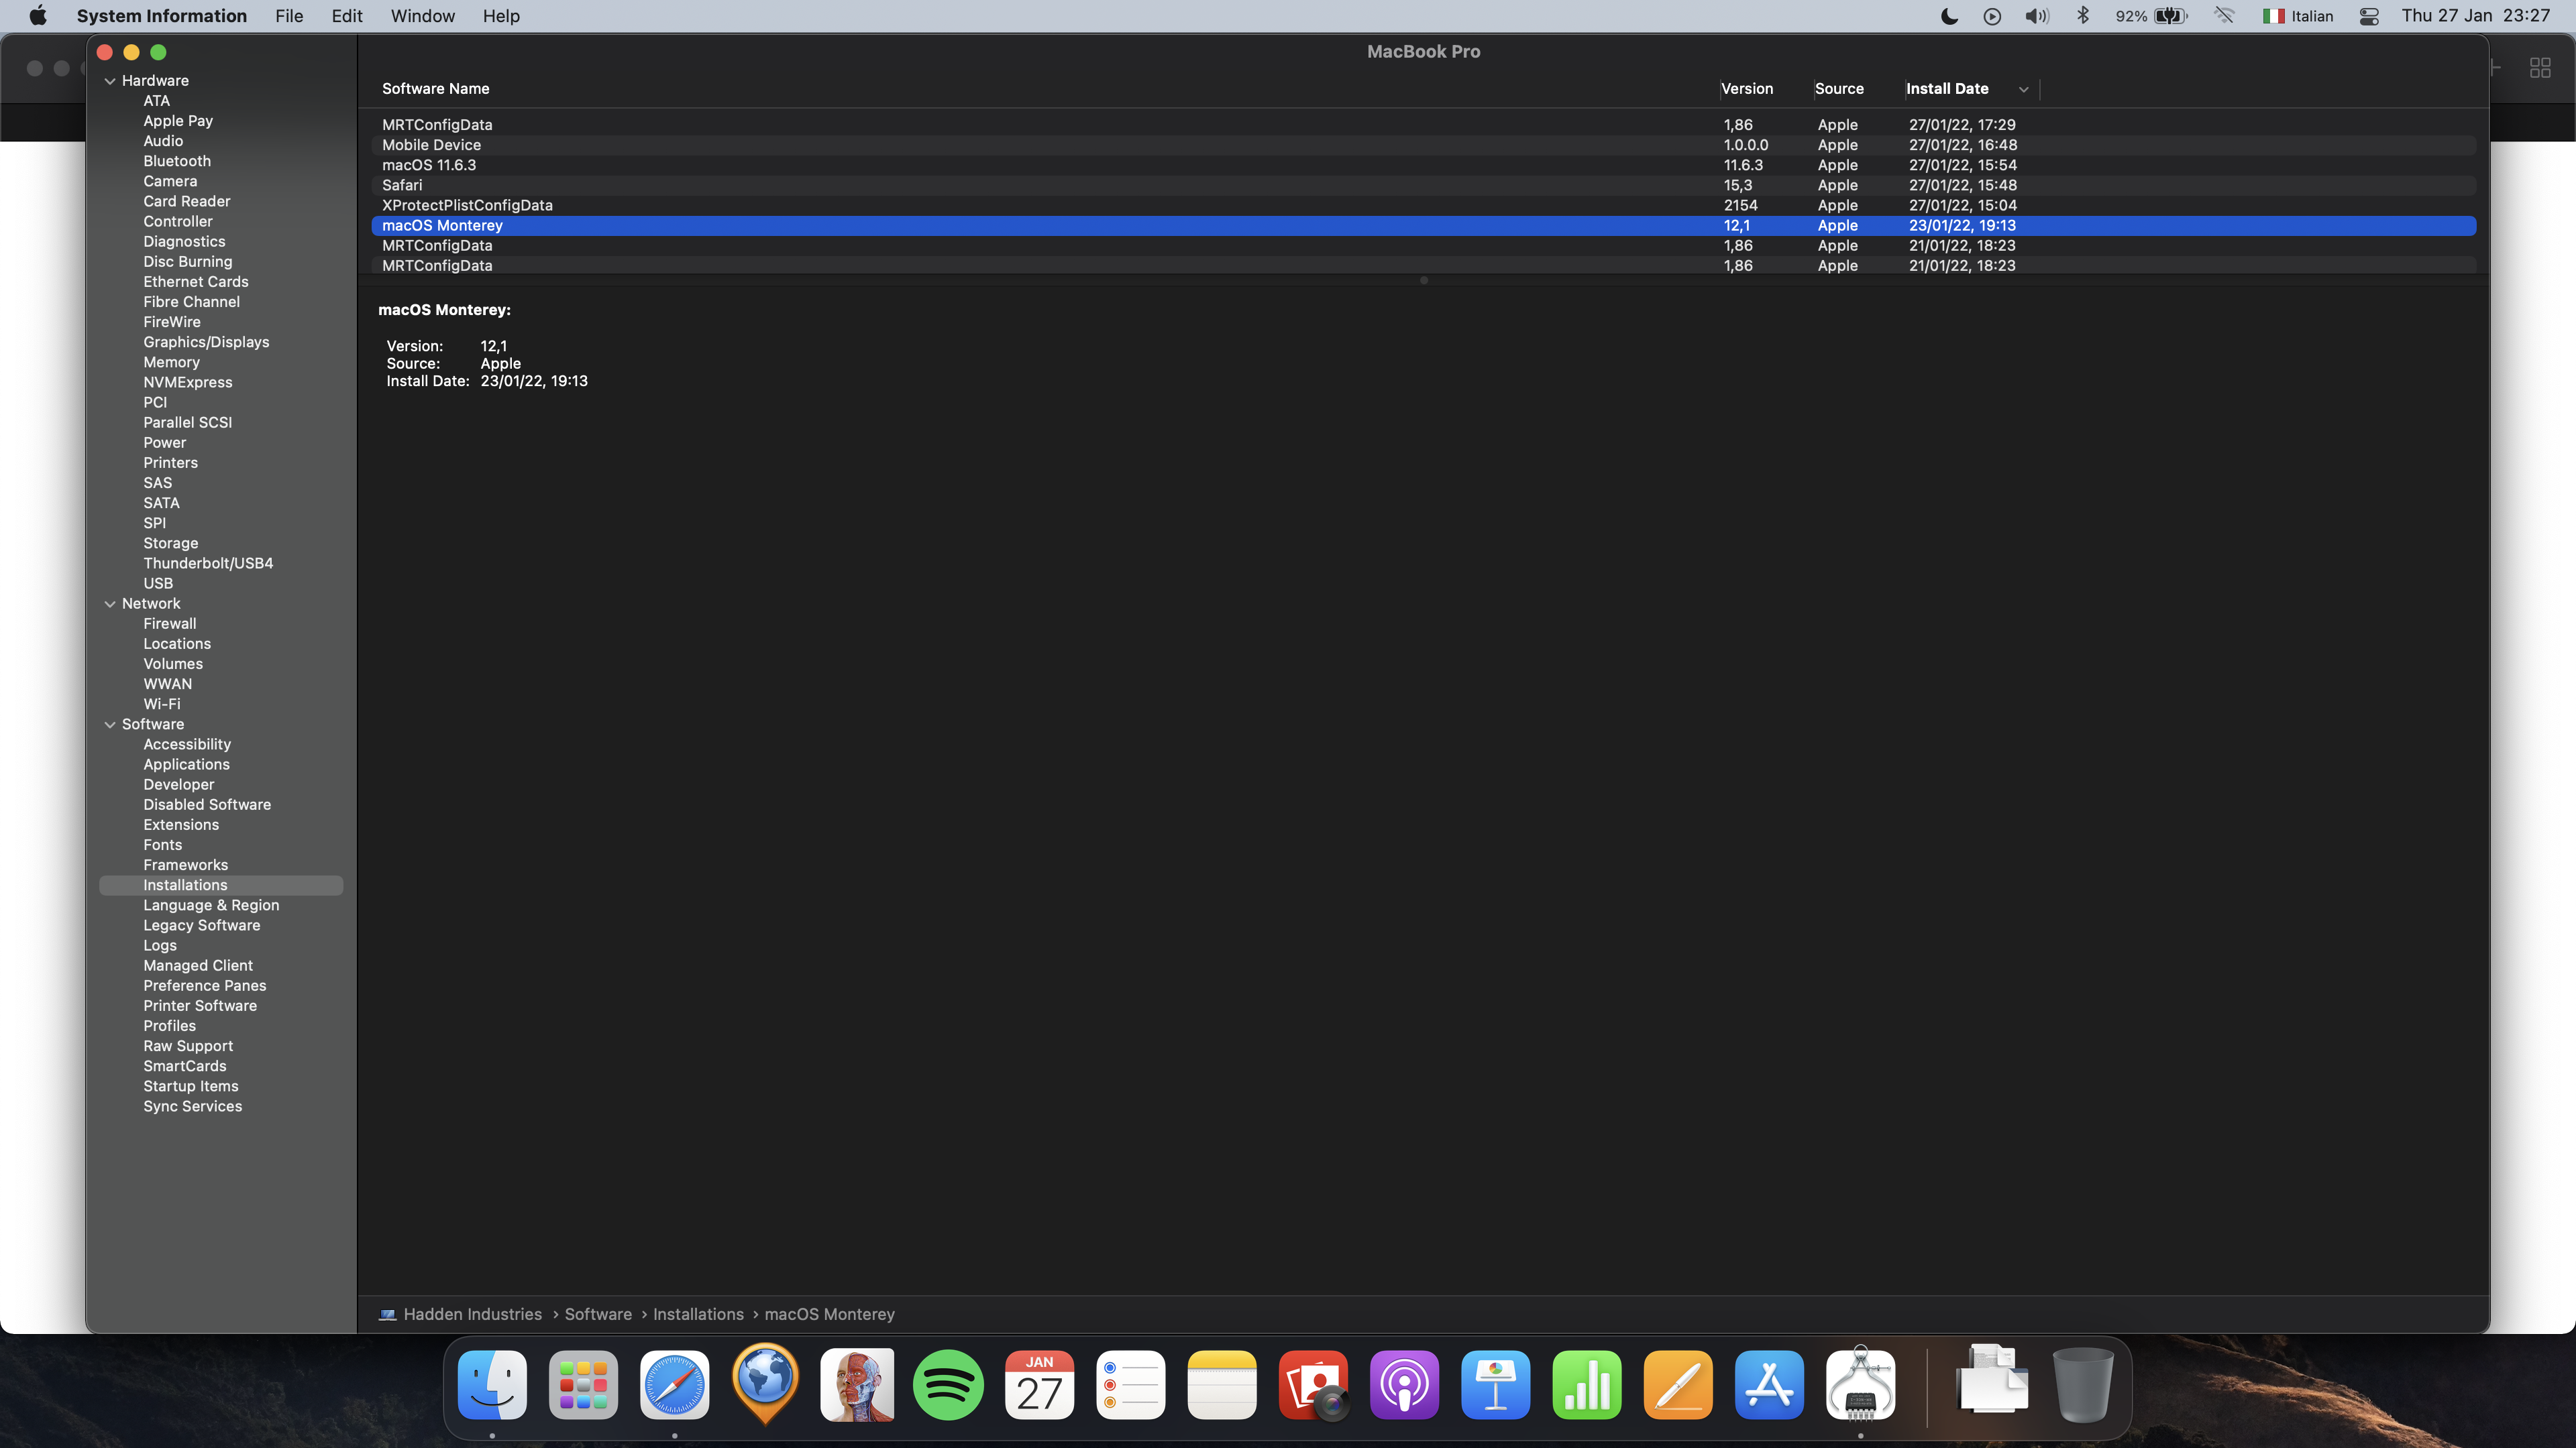Open the App Store dock icon

tap(1769, 1385)
